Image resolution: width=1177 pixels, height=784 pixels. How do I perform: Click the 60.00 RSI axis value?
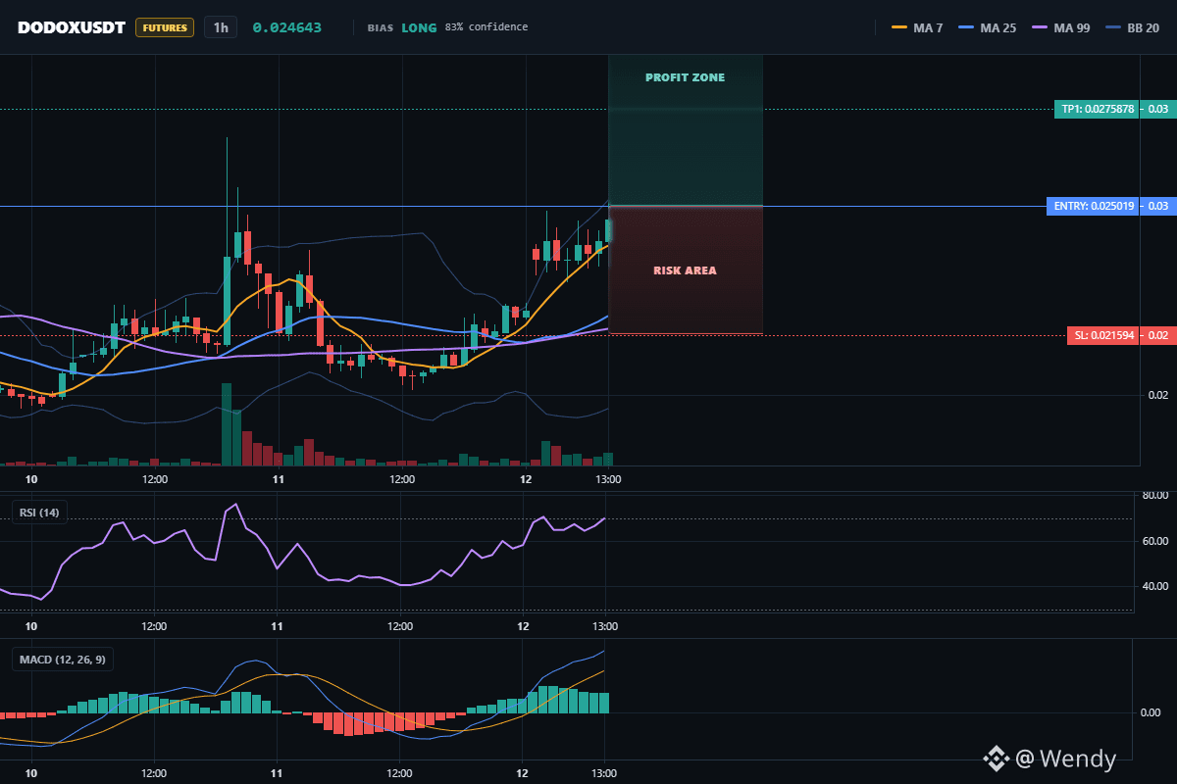pyautogui.click(x=1154, y=541)
